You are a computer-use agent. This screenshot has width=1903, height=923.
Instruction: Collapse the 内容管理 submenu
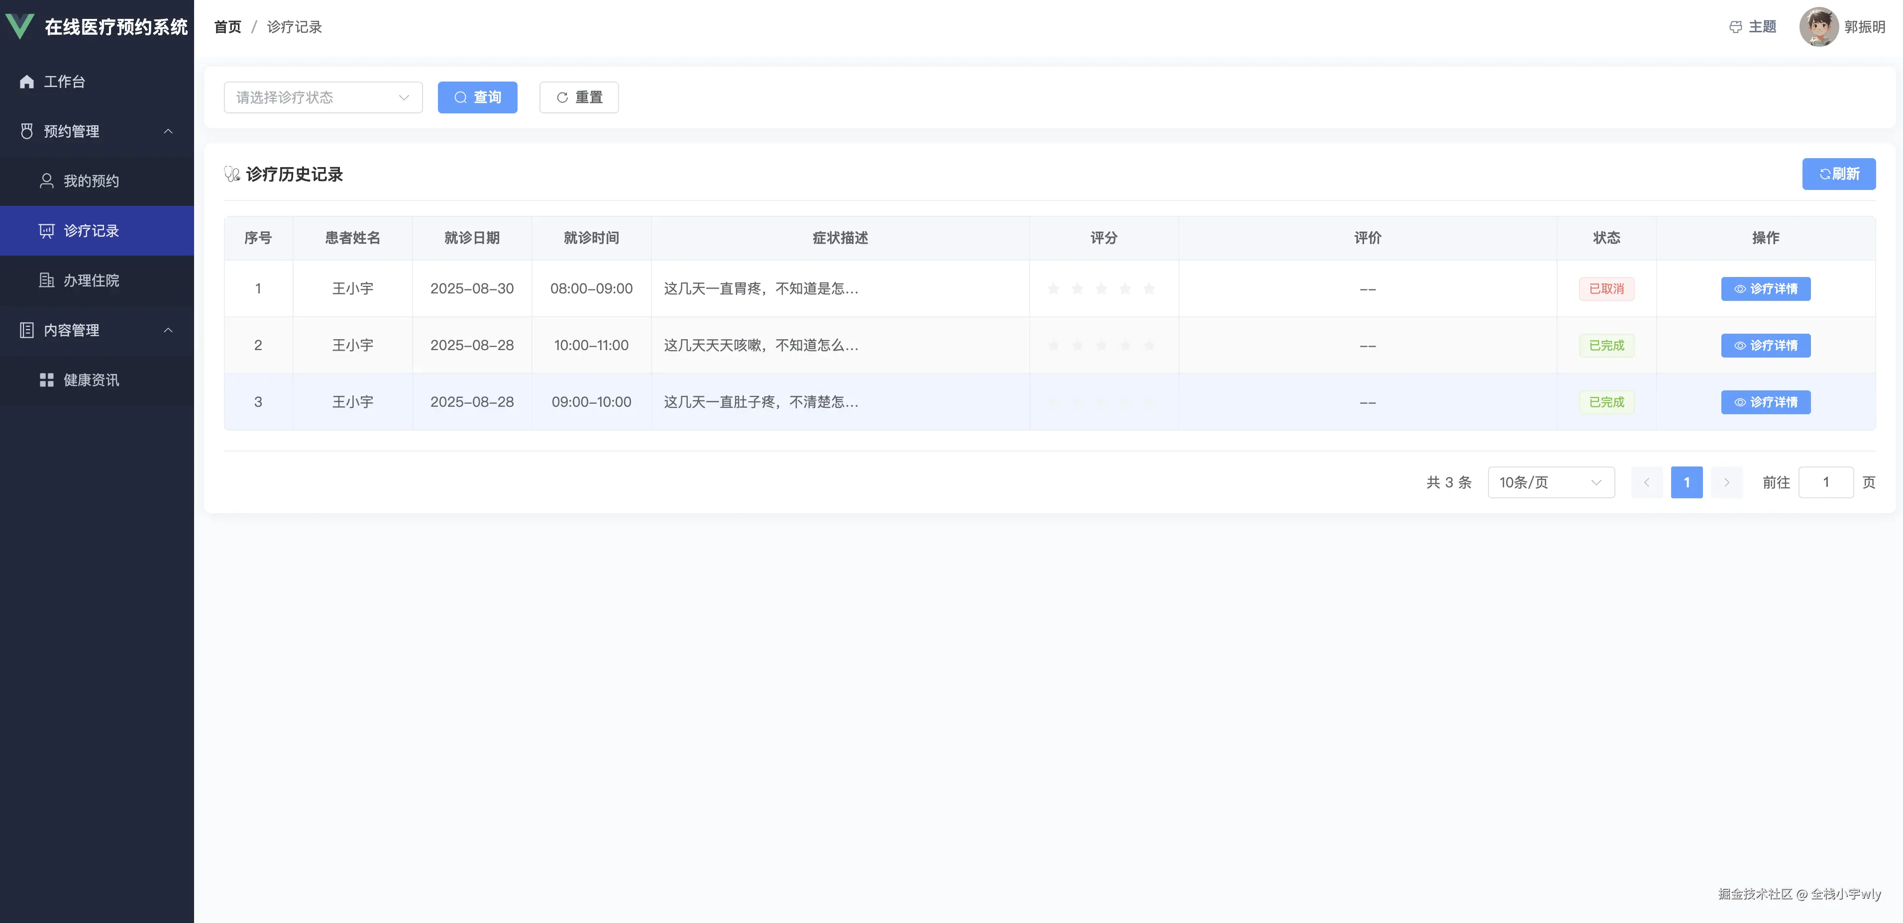coord(168,330)
